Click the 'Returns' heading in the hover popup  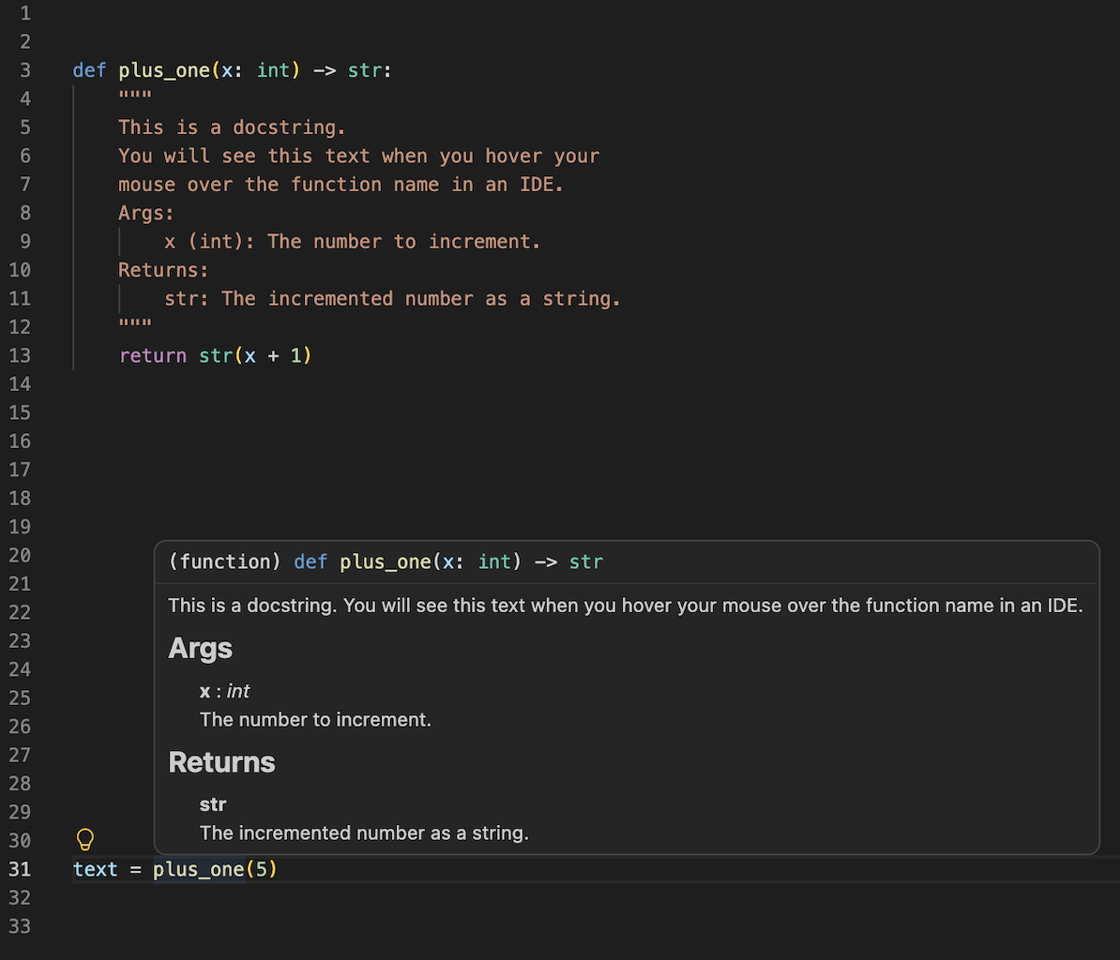coord(221,762)
